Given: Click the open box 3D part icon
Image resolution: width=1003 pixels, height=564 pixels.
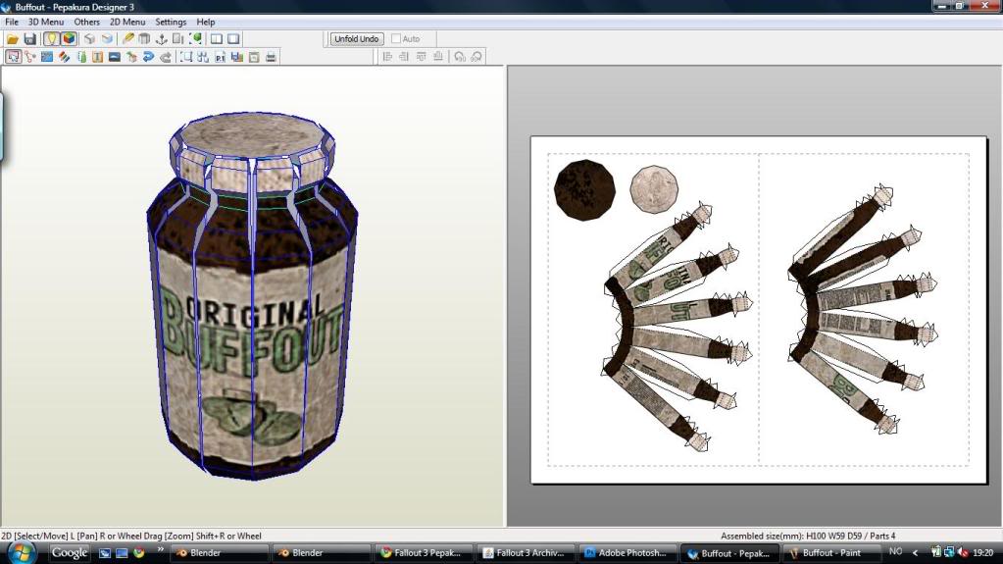Looking at the screenshot, I should [x=131, y=57].
